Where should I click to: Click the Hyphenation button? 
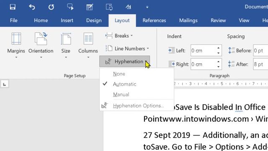tap(125, 62)
